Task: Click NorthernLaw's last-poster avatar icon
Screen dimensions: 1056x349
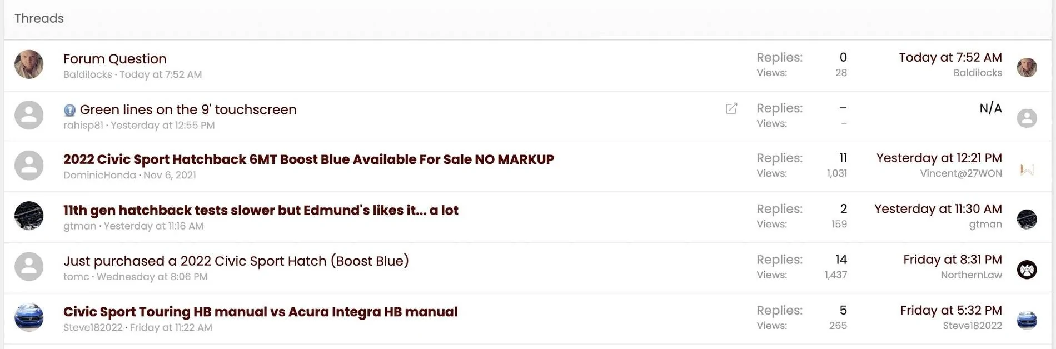Action: [x=1027, y=270]
